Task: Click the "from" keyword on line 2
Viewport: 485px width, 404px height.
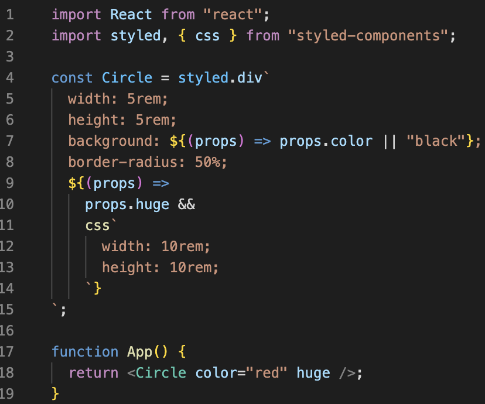Action: coord(262,36)
